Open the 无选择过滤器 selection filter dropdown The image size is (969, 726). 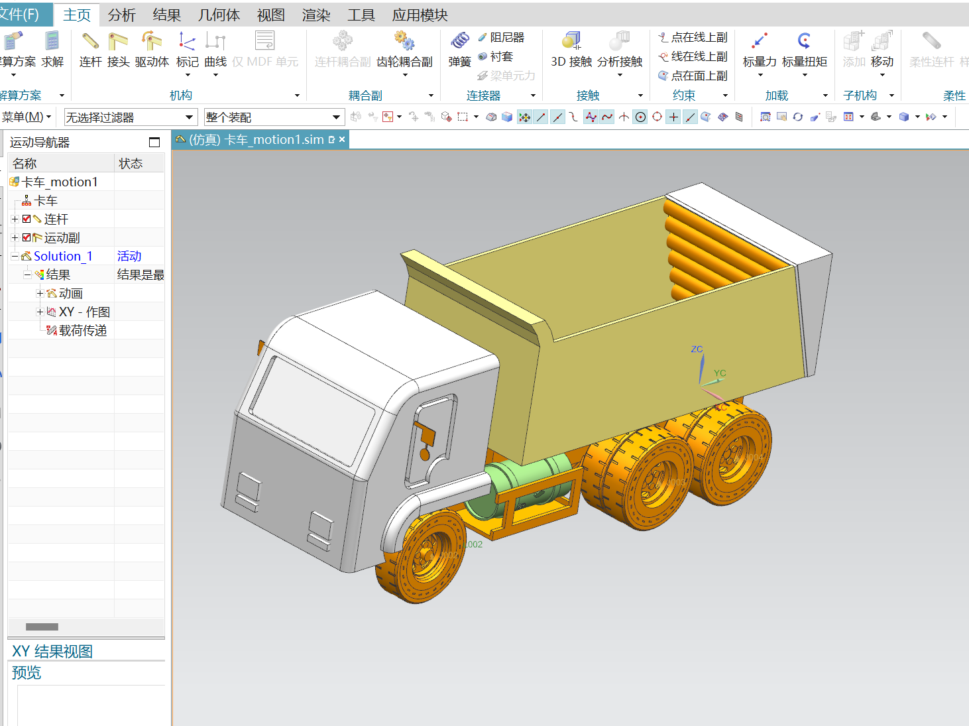[x=131, y=117]
